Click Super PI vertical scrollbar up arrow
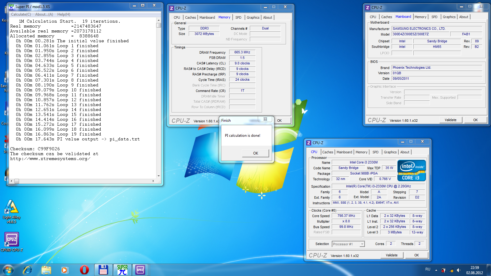 (x=159, y=20)
